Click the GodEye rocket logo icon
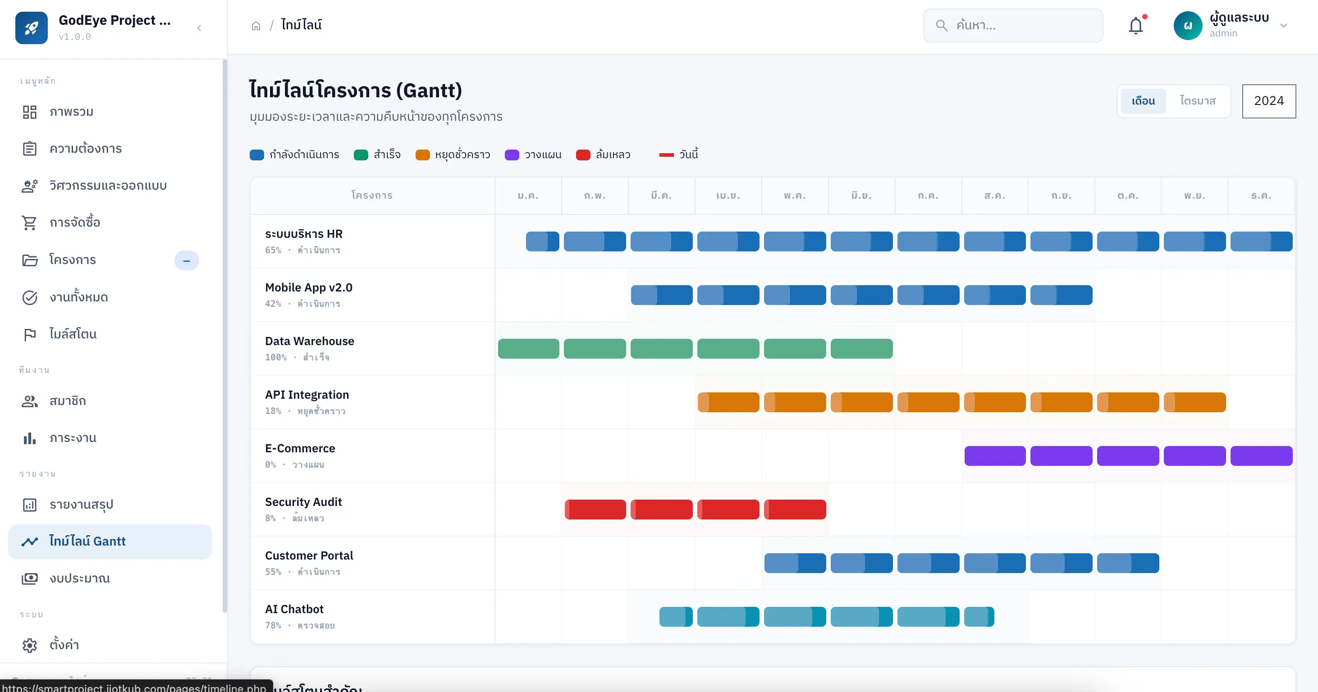This screenshot has width=1318, height=692. point(31,27)
